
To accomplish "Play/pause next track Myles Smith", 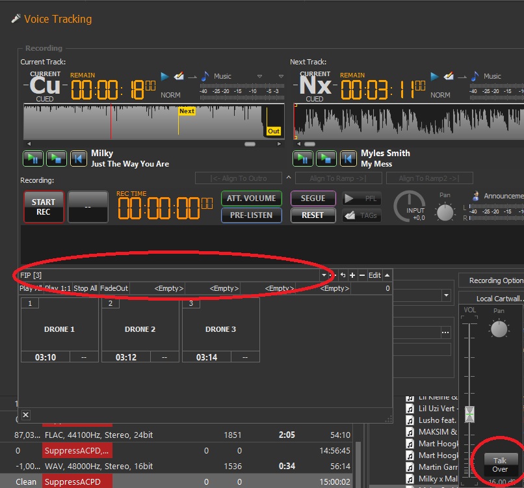I will (303, 158).
